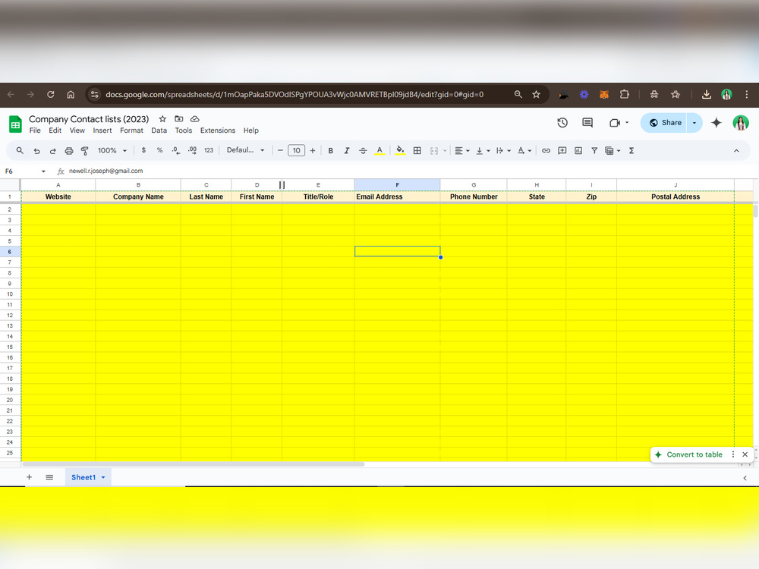This screenshot has height=569, width=759.
Task: Start a Meet call
Action: point(615,123)
